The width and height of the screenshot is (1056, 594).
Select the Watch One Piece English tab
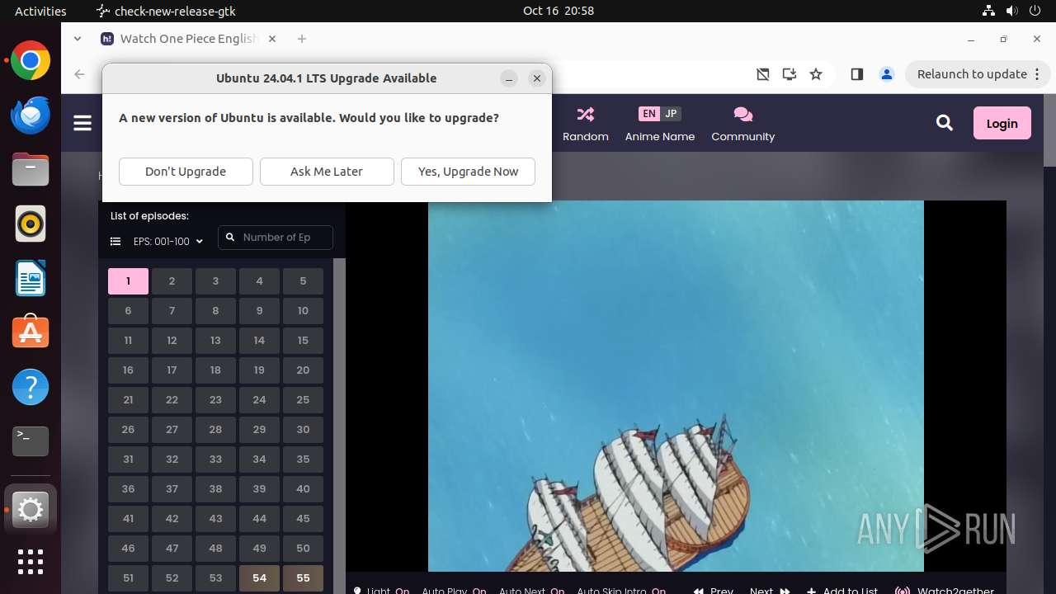click(188, 39)
